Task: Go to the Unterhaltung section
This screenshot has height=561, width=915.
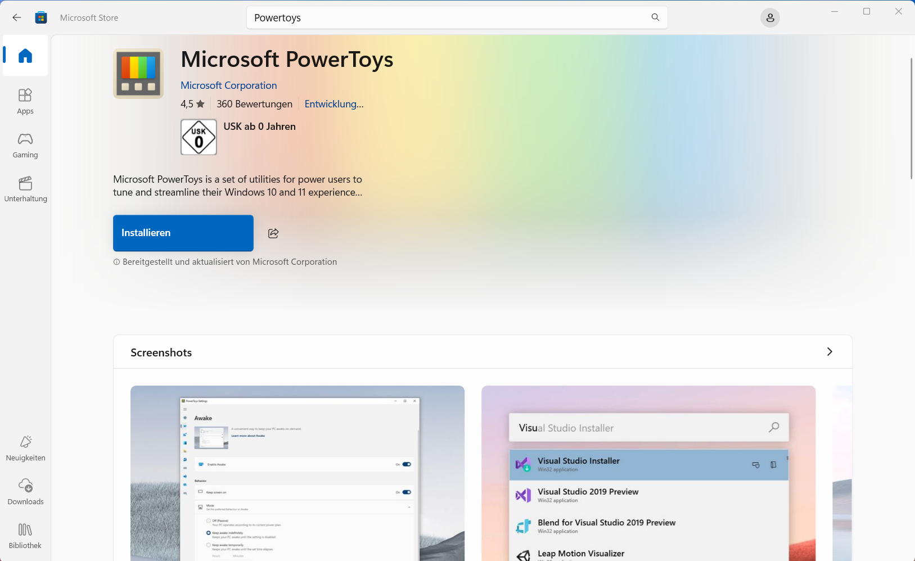Action: 25,189
